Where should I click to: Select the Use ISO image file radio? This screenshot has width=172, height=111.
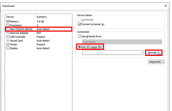pyautogui.click(x=80, y=47)
